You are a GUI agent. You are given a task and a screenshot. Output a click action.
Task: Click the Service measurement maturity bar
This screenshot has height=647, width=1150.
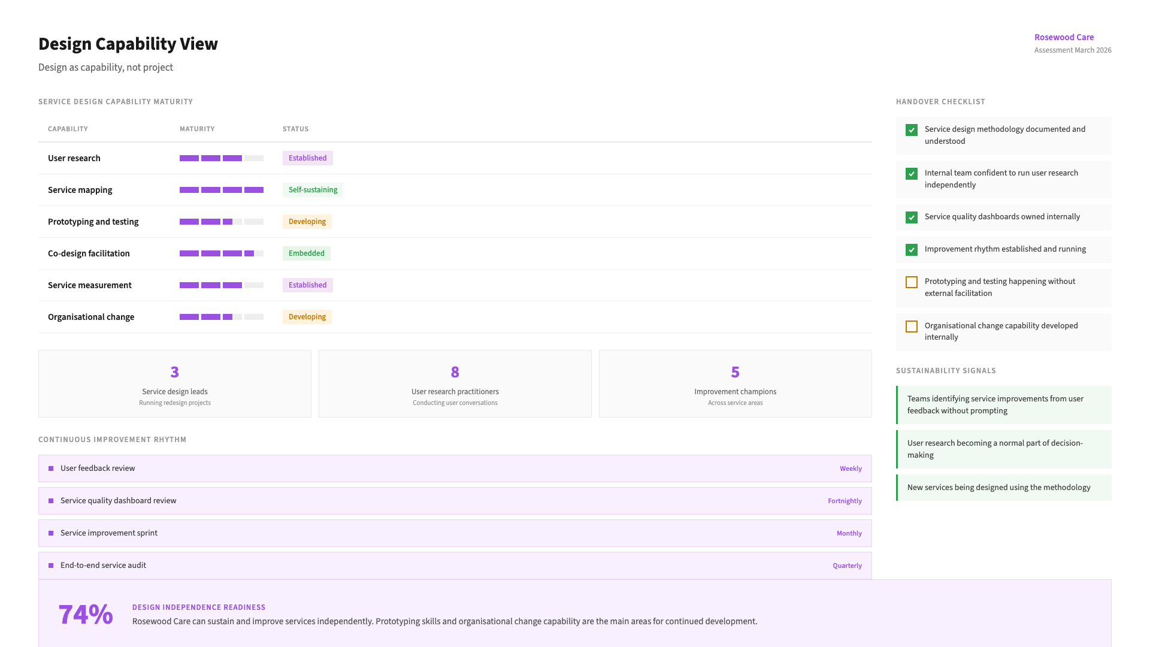(x=222, y=285)
